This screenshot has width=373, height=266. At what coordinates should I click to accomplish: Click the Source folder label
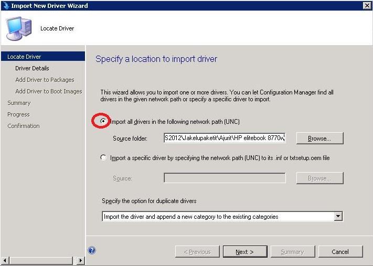point(130,139)
